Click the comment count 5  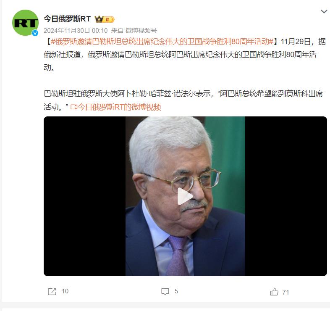pos(176,291)
